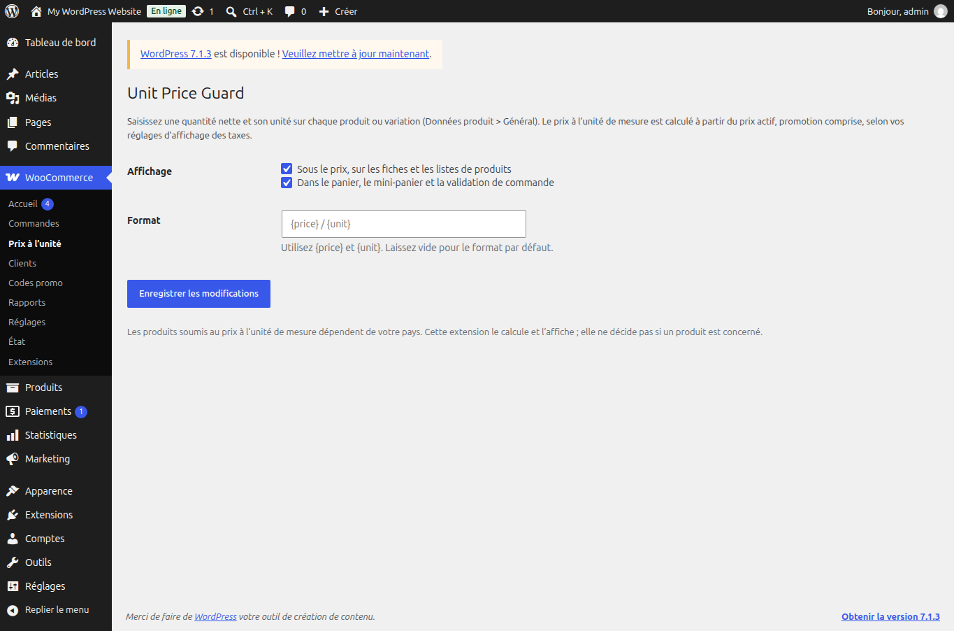Click the Extensions plug icon
Viewport: 954px width, 631px height.
click(13, 515)
